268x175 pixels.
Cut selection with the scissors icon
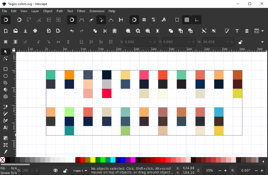point(105,31)
